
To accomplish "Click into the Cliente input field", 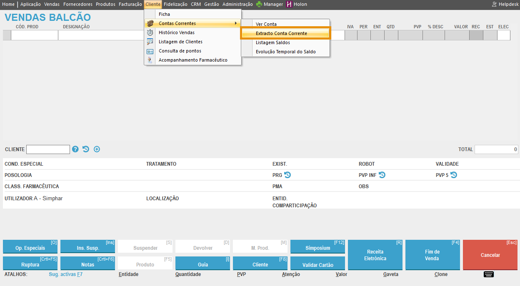I will coord(48,149).
